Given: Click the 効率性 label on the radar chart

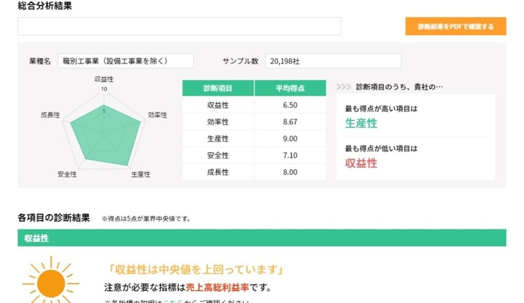Looking at the screenshot, I should (157, 115).
